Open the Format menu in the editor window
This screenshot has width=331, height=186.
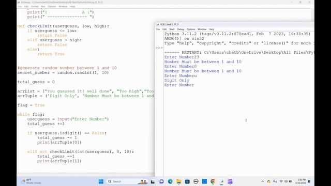click(35, 7)
